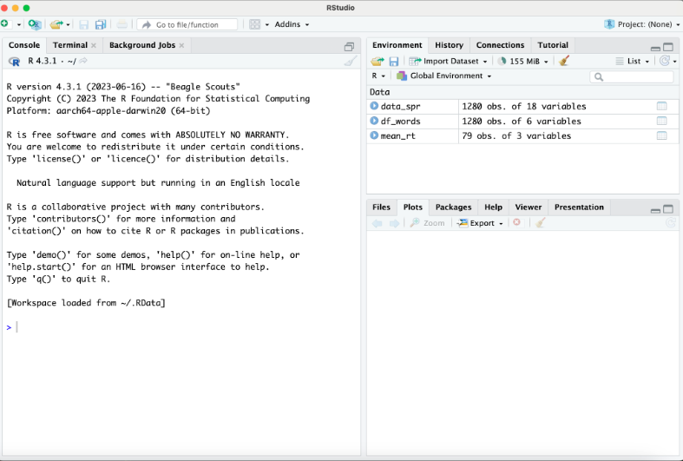Open the Project: (None) menu

(642, 24)
